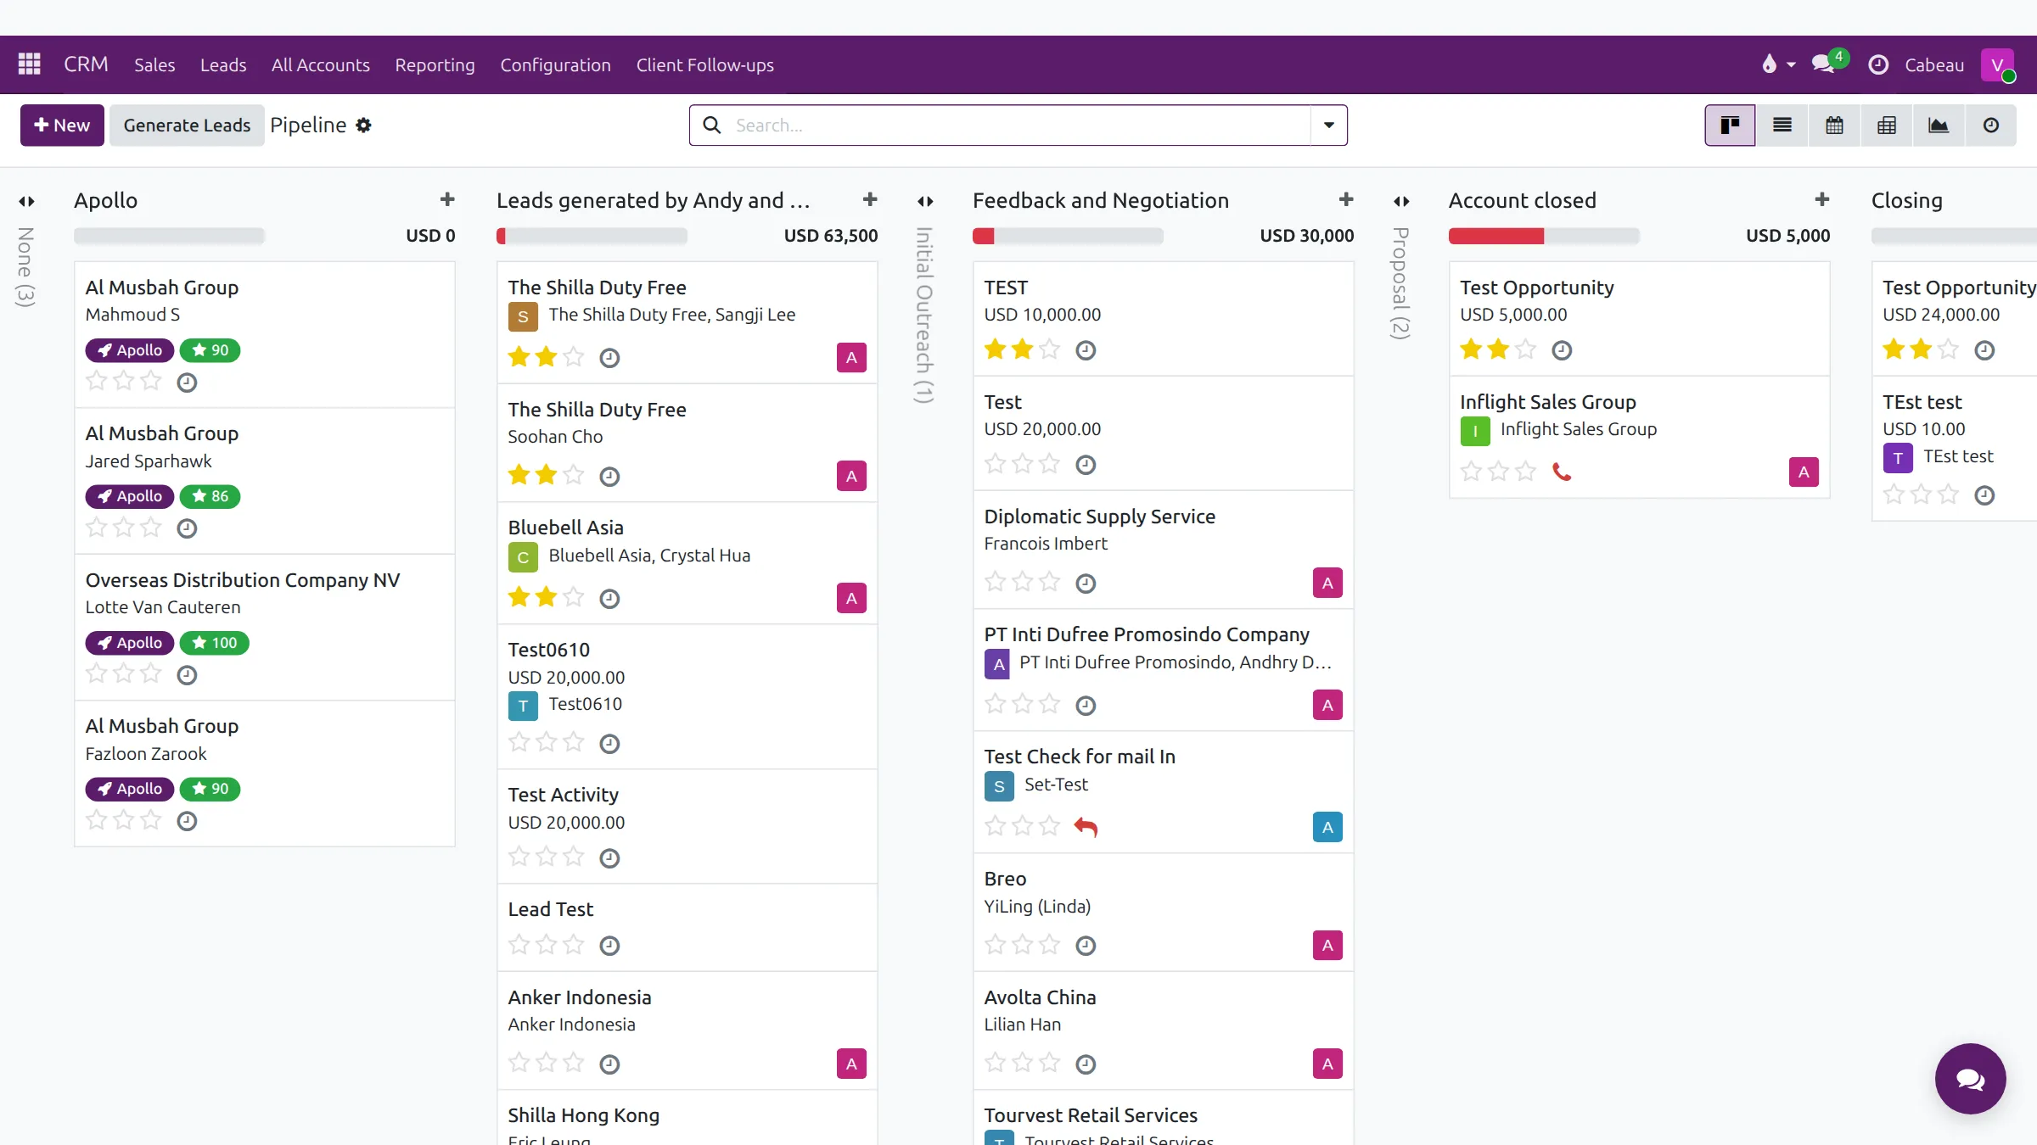Open the Client Follow-ups menu
2037x1145 pixels.
click(705, 65)
